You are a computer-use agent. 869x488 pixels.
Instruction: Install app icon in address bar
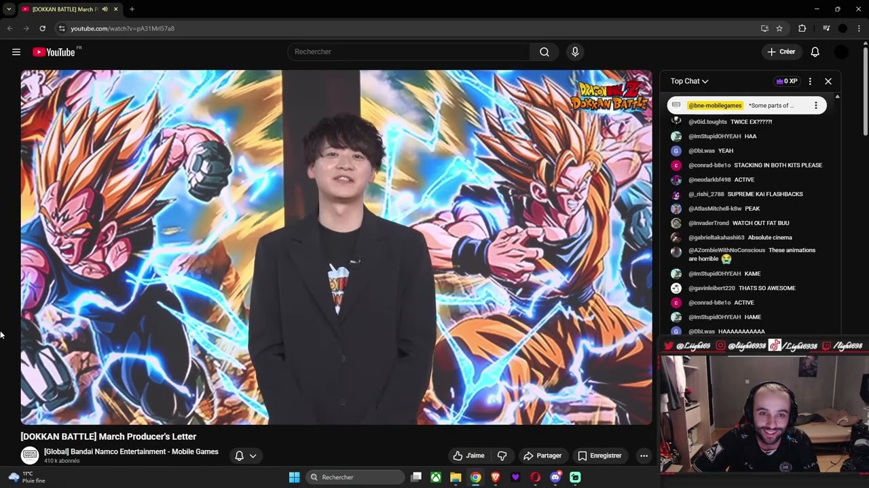(x=764, y=28)
